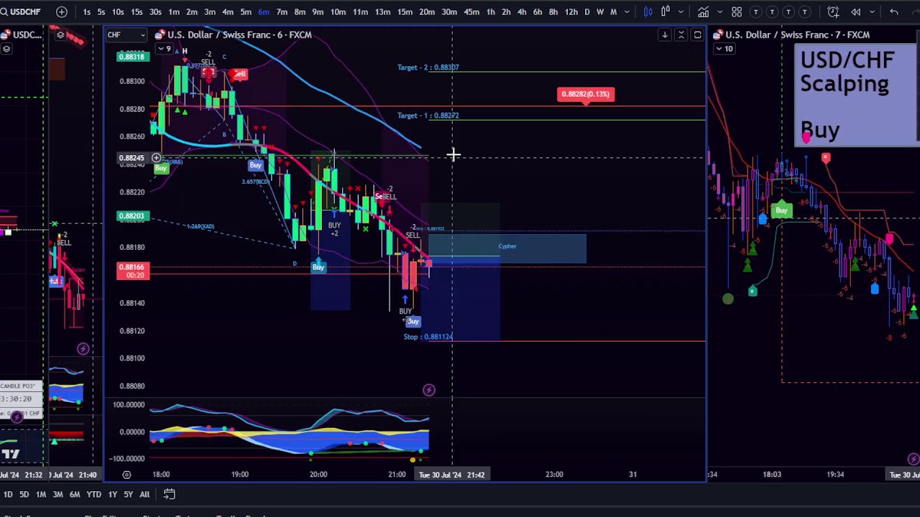This screenshot has width=920, height=517.
Task: Select the candlestick chart type icon
Action: (x=648, y=11)
